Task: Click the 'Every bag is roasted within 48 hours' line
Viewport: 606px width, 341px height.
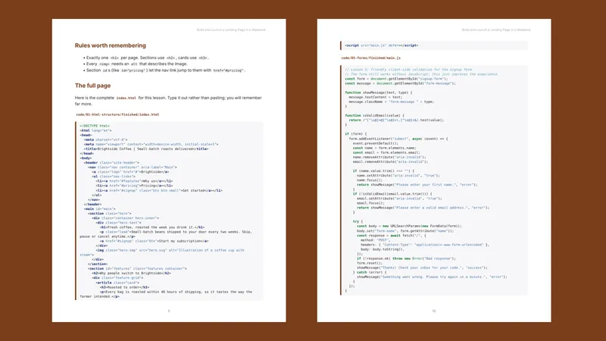Action: click(x=166, y=294)
